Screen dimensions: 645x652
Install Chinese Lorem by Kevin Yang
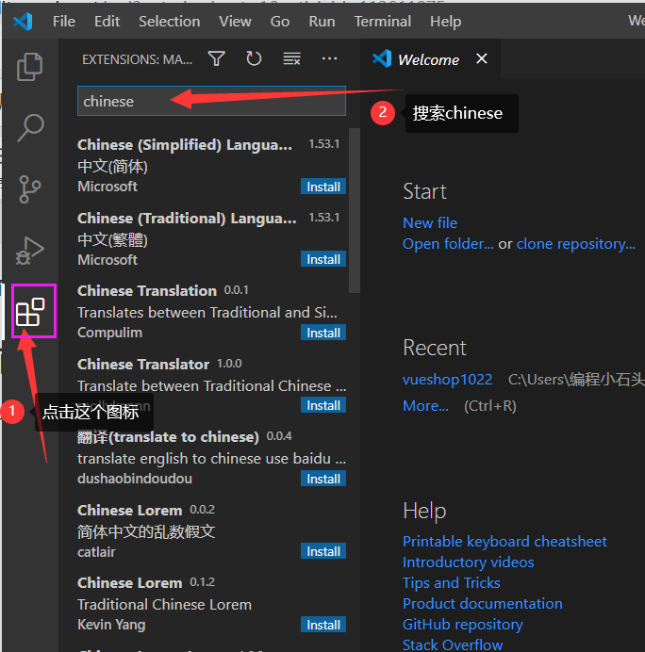[323, 625]
